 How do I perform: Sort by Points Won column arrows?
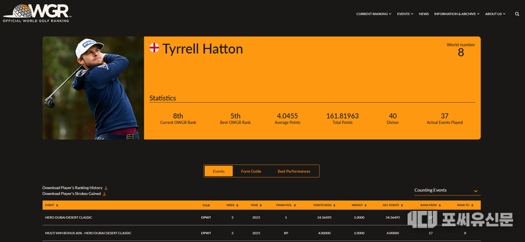point(334,205)
